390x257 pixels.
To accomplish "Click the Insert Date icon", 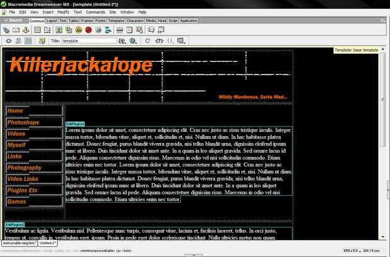I will 130,30.
